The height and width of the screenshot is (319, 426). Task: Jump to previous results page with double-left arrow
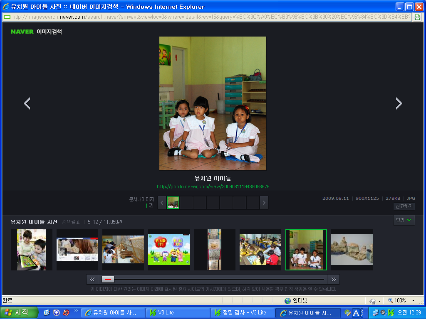pos(92,279)
